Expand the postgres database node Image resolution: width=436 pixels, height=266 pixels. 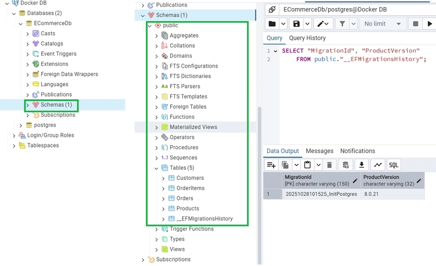pyautogui.click(x=21, y=125)
